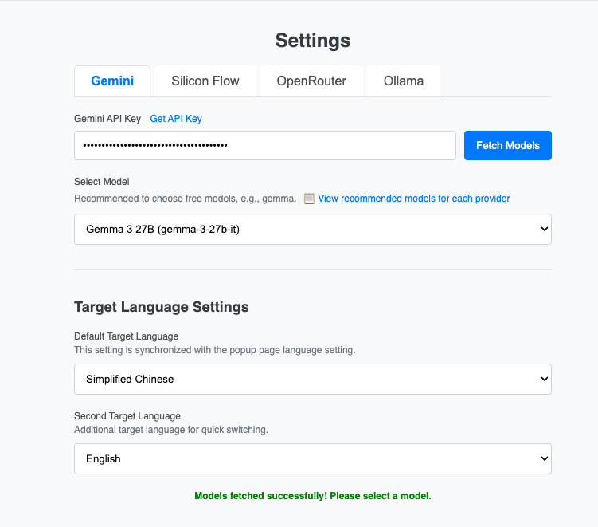The width and height of the screenshot is (598, 527).
Task: Switch to the Gemini tab
Action: point(112,81)
